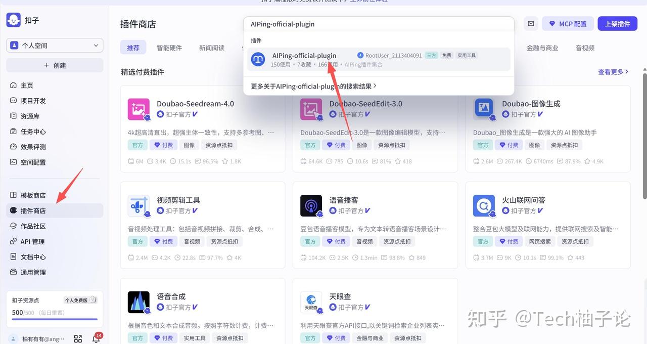The width and height of the screenshot is (647, 344).
Task: Switch to the 新闻阅读 tab
Action: (x=211, y=48)
